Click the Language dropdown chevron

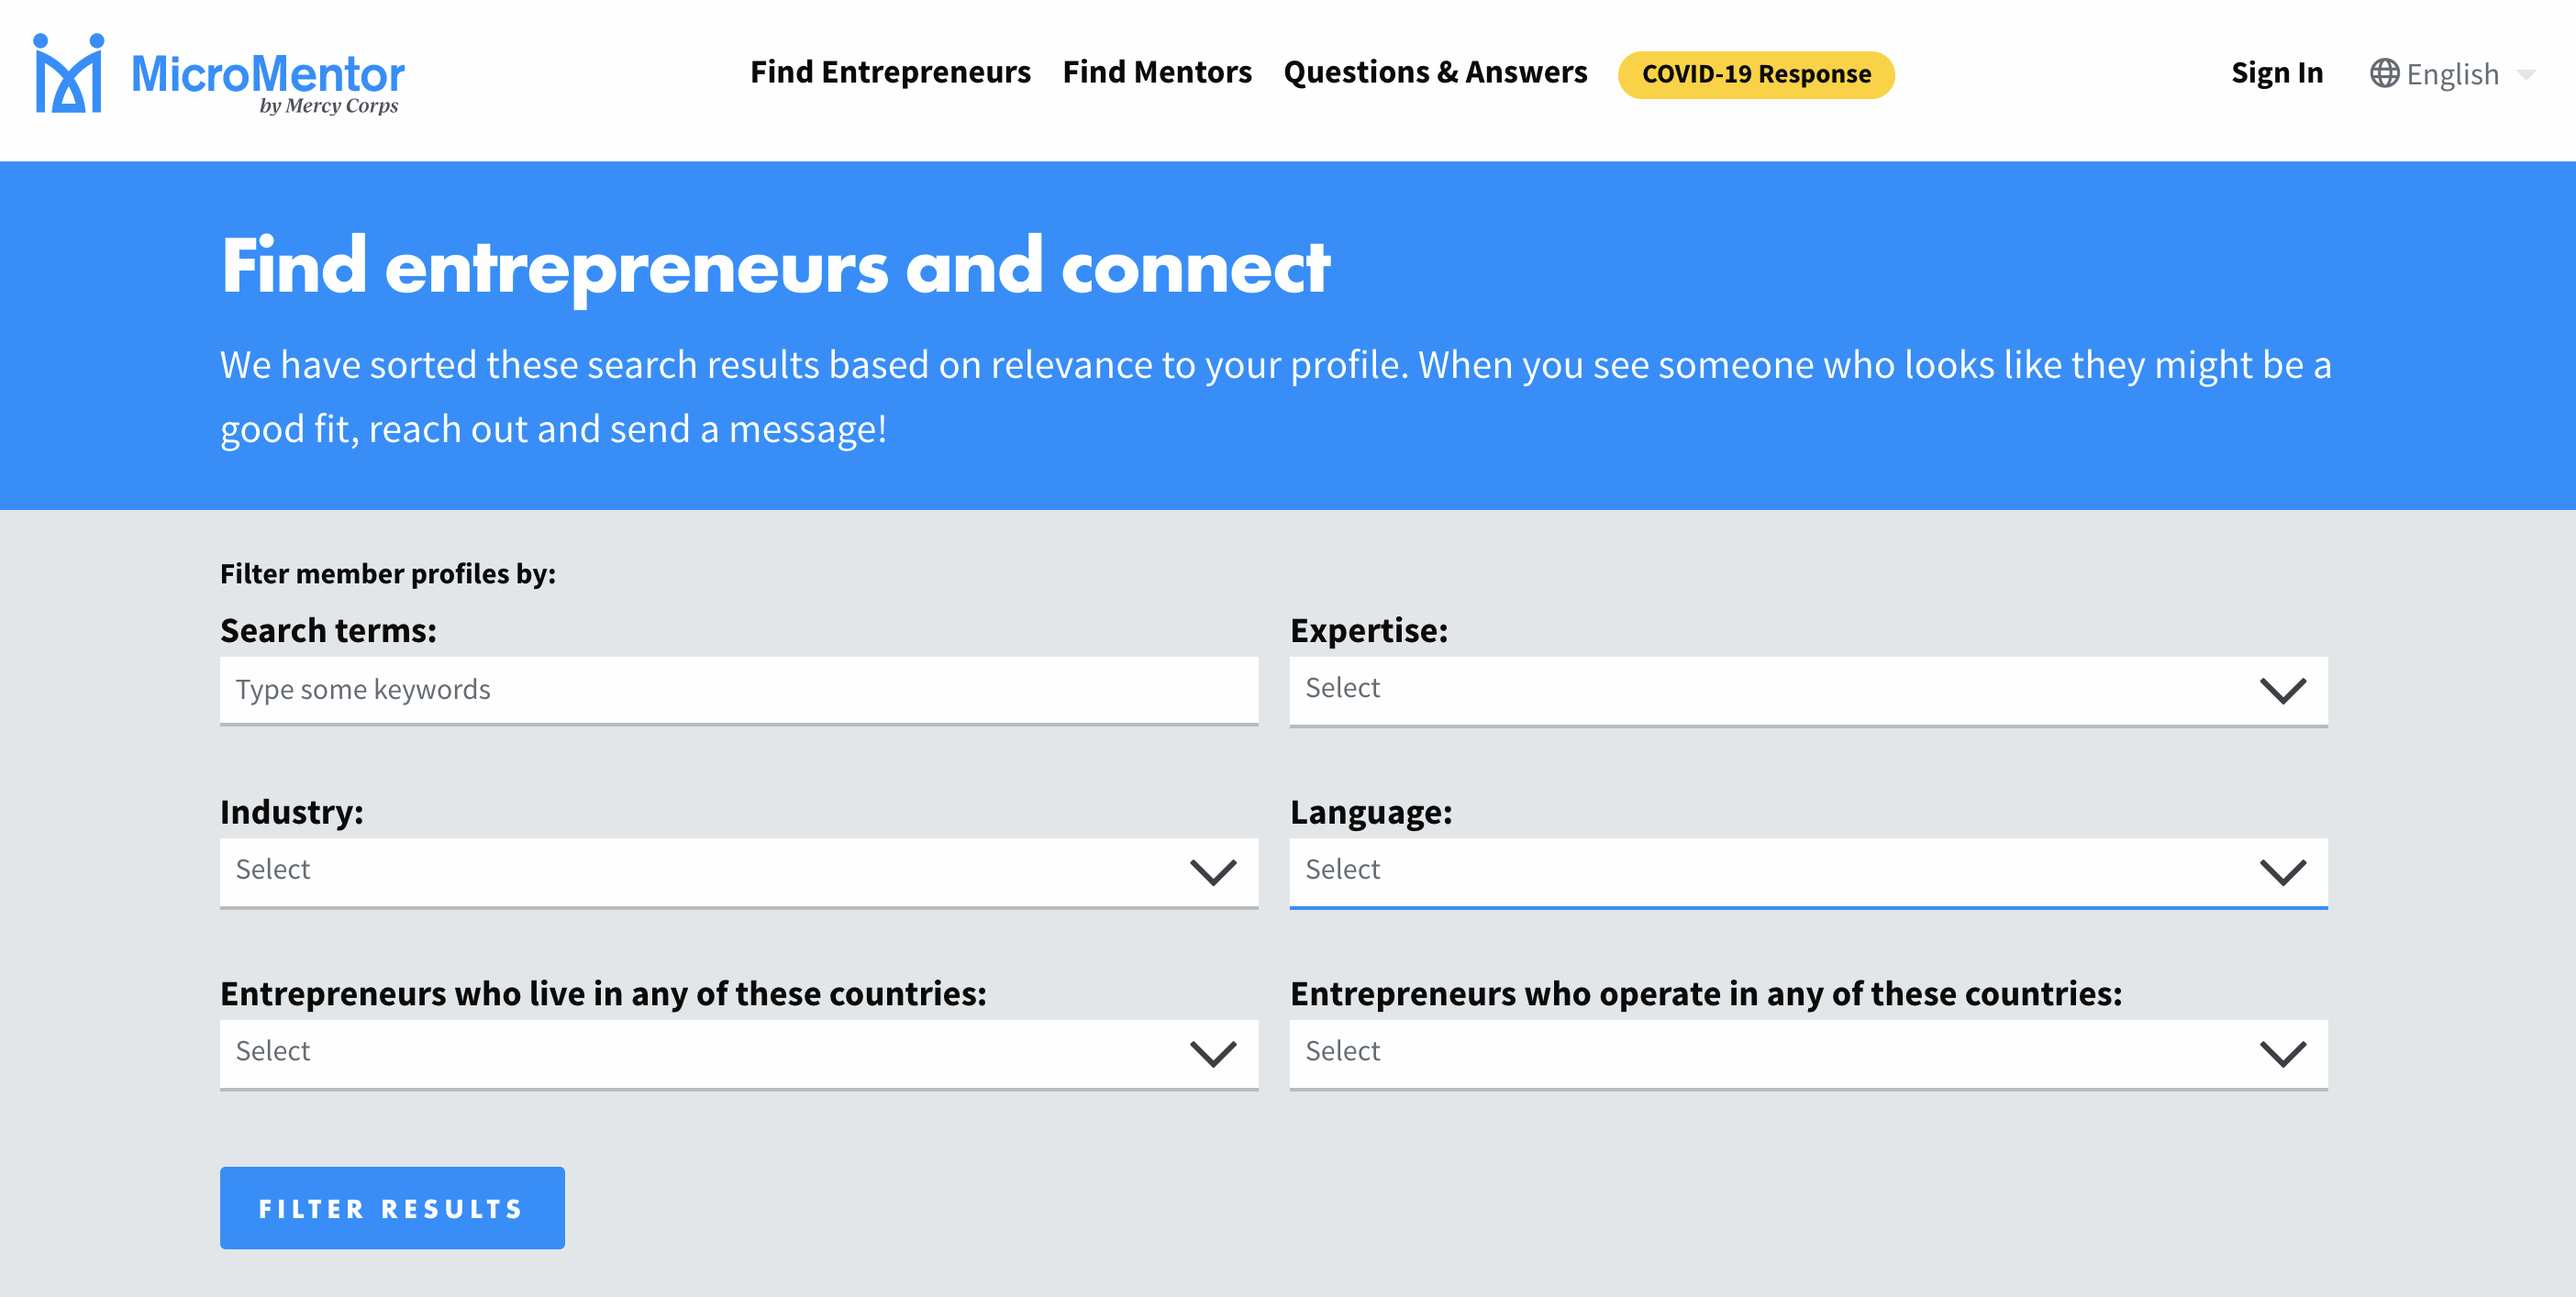pyautogui.click(x=2285, y=872)
